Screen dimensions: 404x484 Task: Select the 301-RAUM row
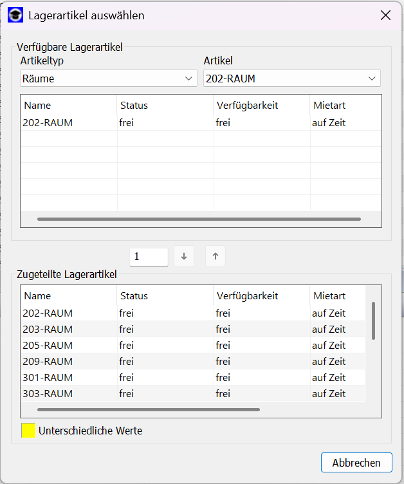193,377
